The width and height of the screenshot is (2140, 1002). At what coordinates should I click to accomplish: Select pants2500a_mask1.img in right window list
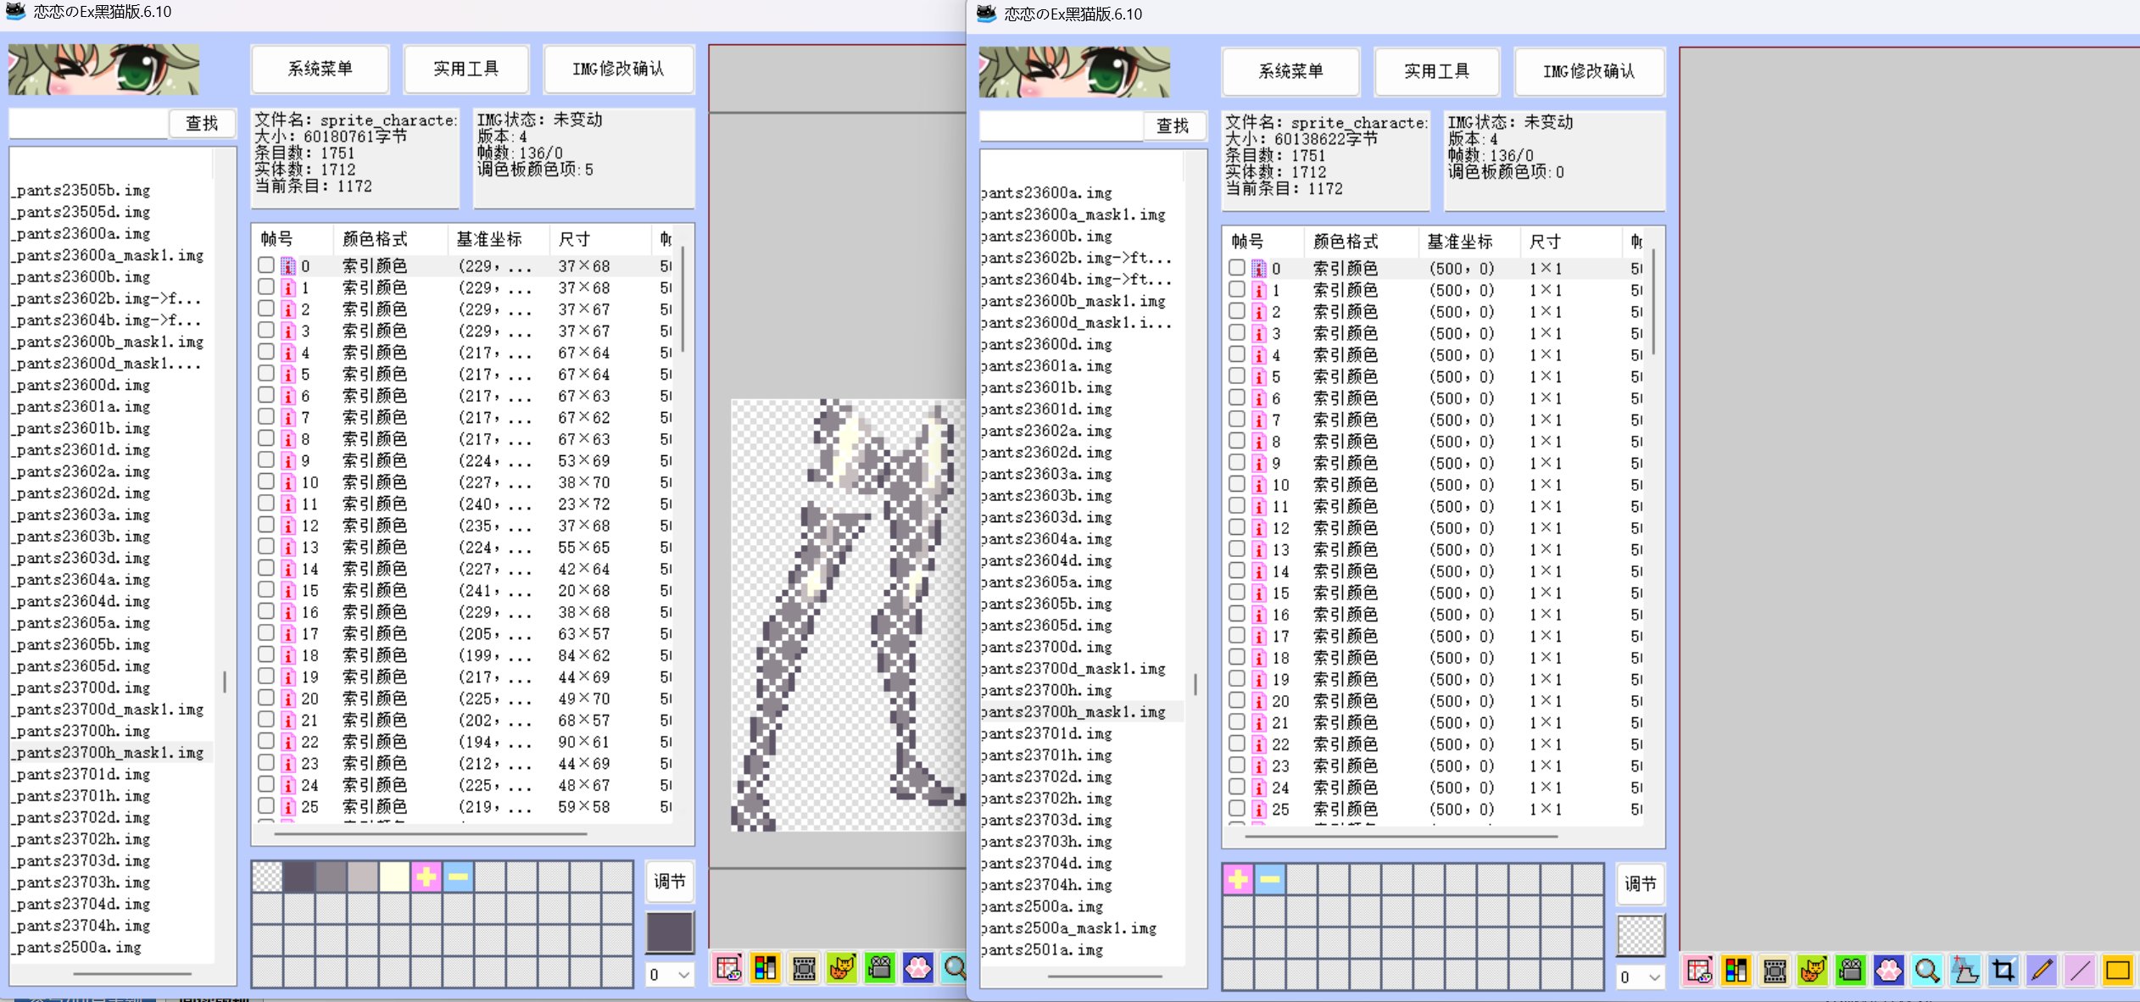point(1082,928)
